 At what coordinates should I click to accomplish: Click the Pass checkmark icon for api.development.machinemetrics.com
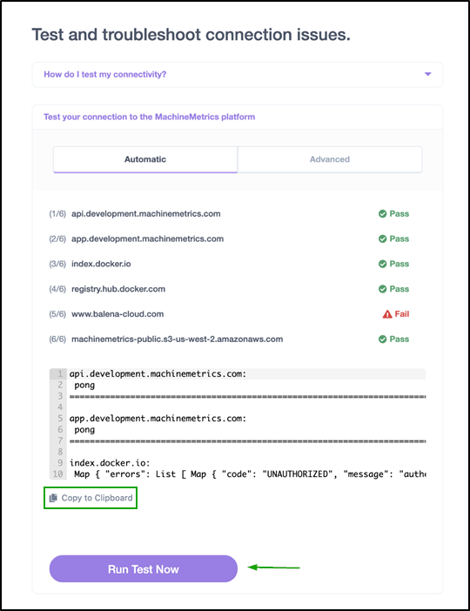(382, 213)
